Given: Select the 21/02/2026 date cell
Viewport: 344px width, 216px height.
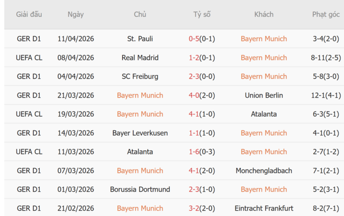Looking at the screenshot, I should click(x=76, y=208).
